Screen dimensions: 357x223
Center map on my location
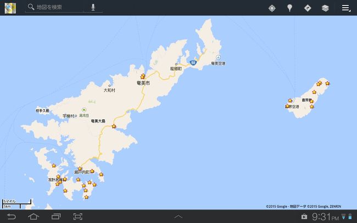pyautogui.click(x=272, y=8)
